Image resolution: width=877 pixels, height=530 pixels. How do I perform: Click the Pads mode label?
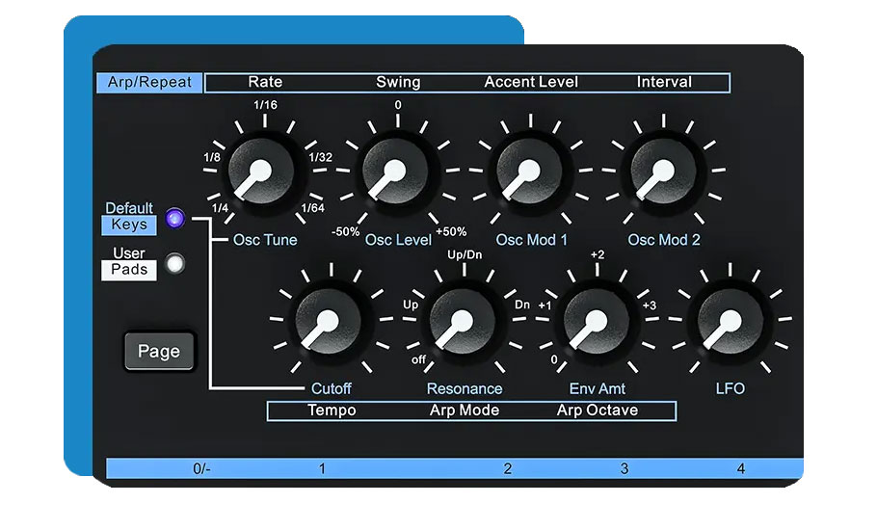(x=129, y=270)
